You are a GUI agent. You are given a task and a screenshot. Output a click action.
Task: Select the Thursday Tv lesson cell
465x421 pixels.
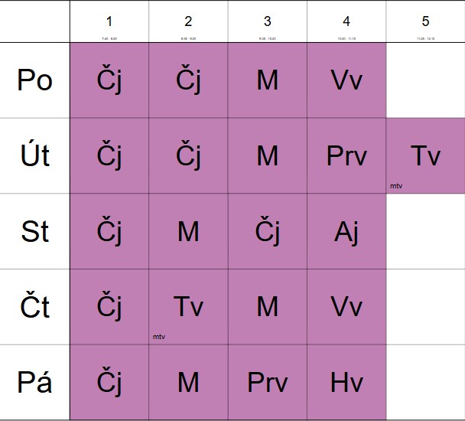[x=188, y=307]
